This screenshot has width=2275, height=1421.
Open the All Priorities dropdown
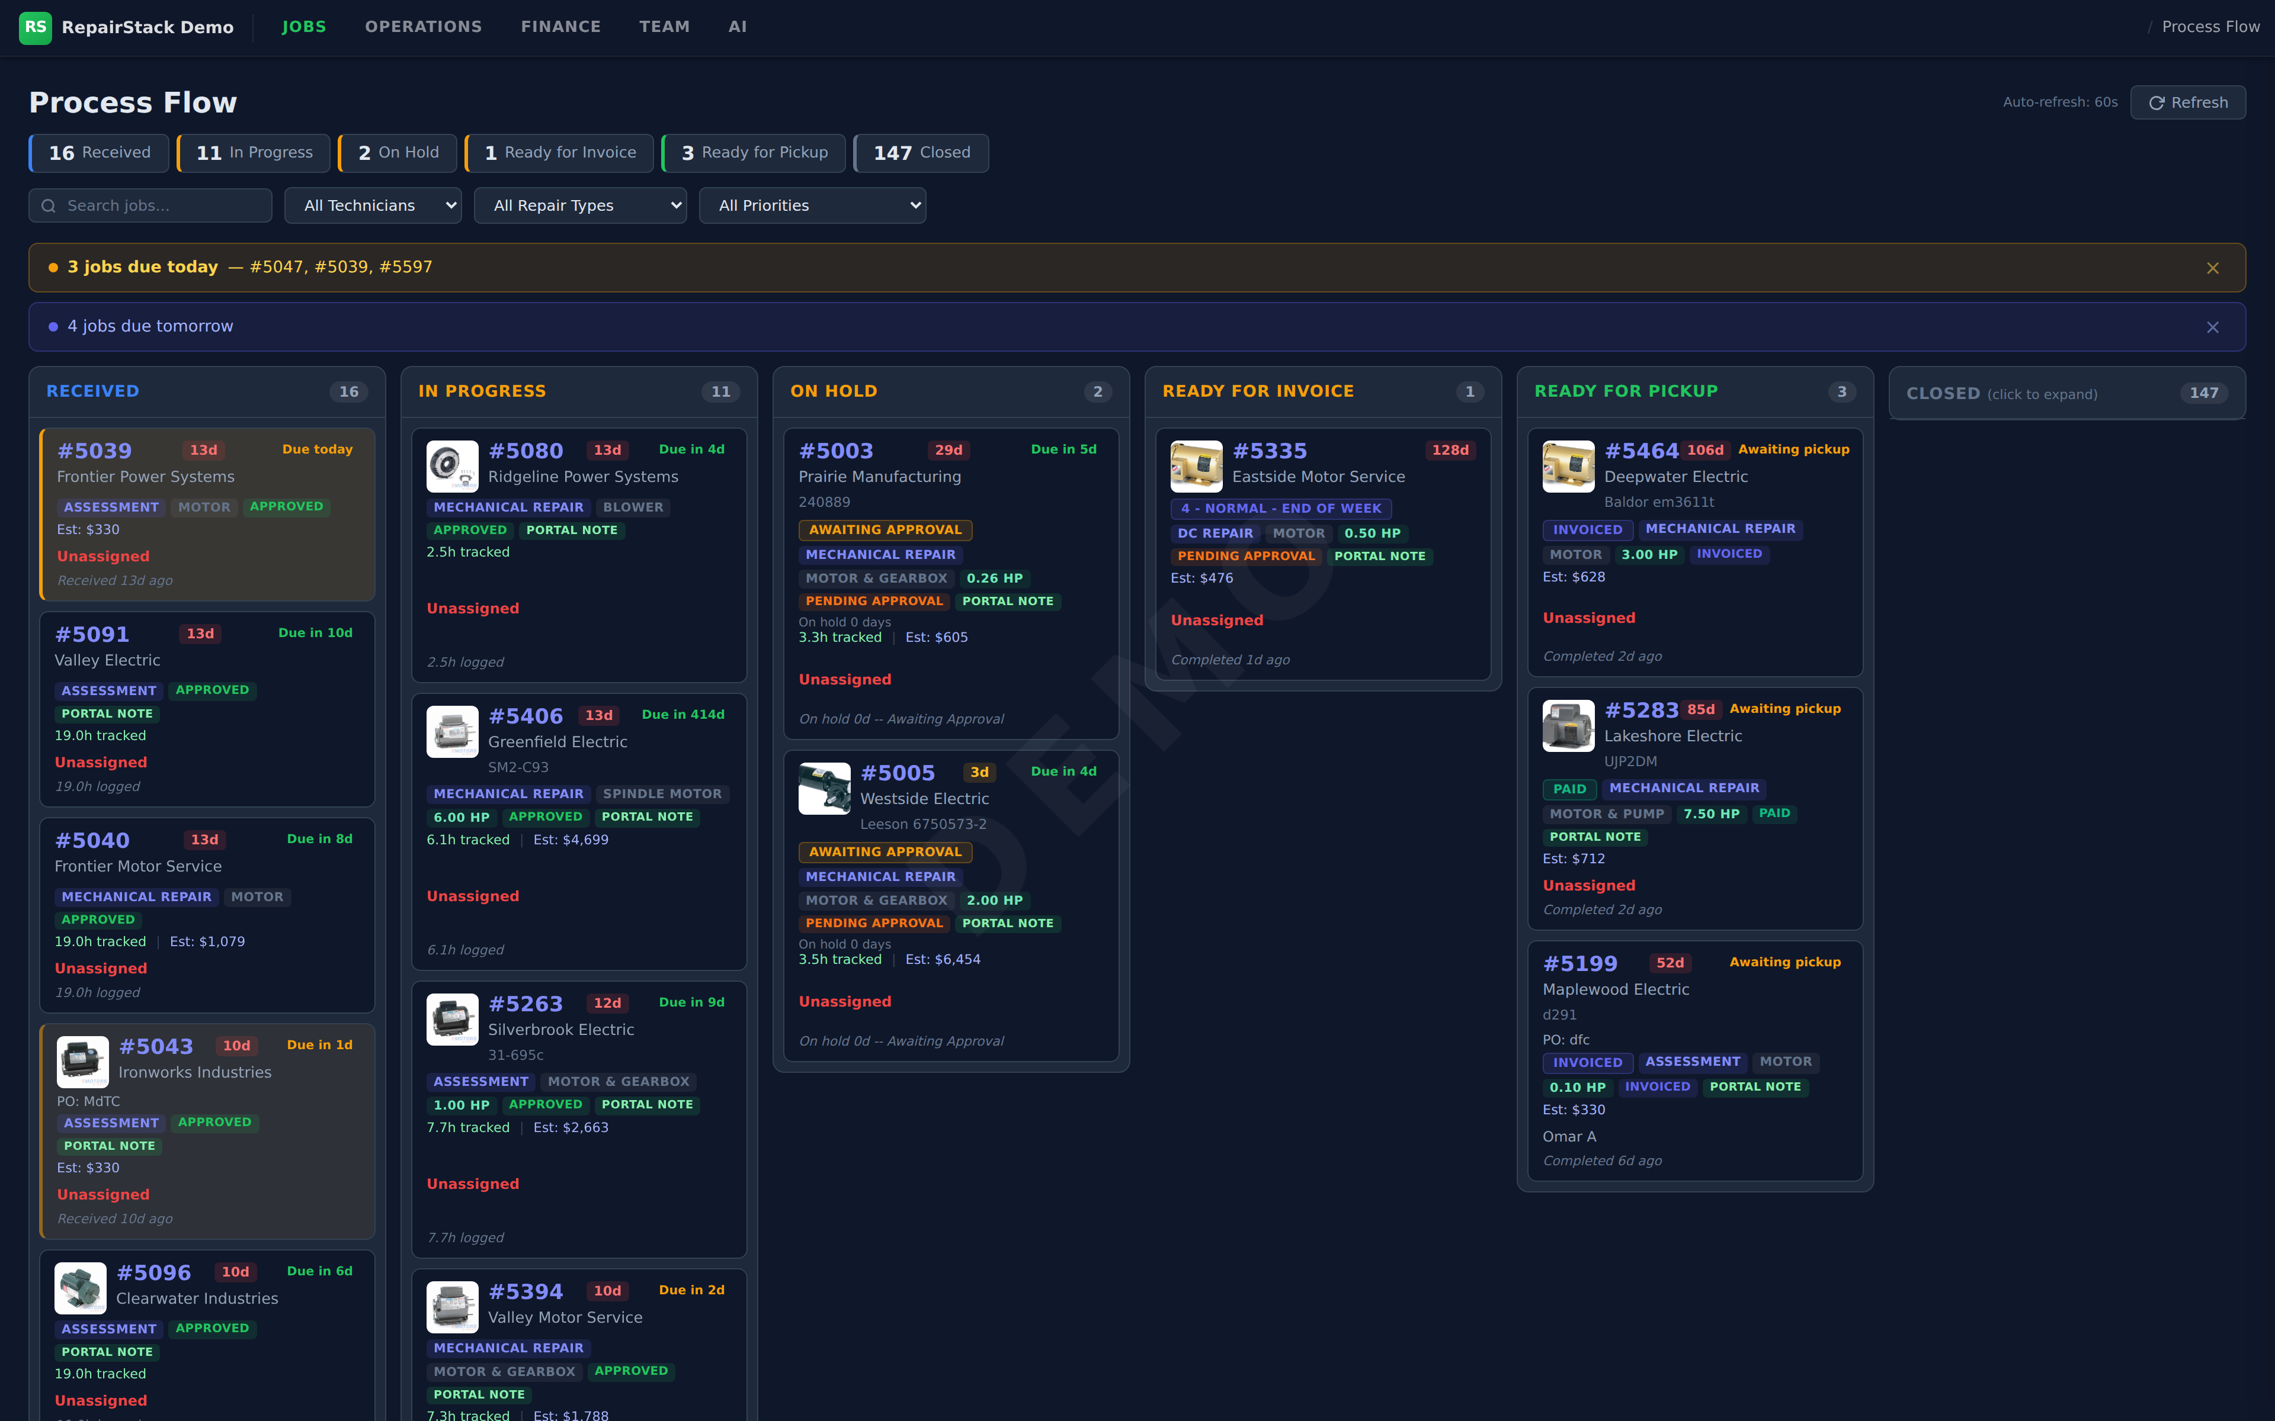[812, 206]
